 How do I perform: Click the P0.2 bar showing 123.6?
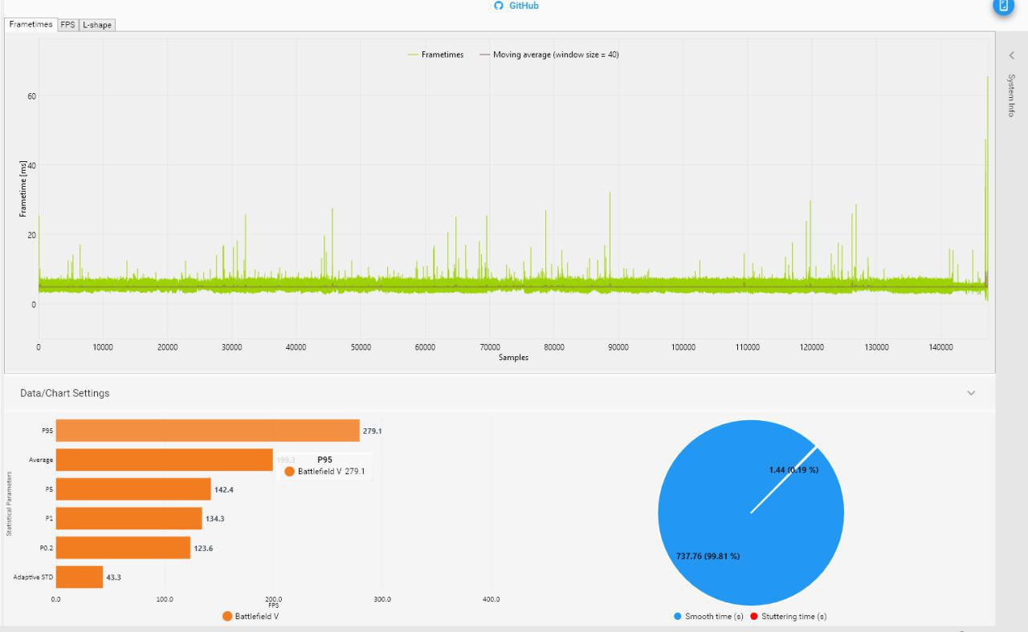coord(123,548)
